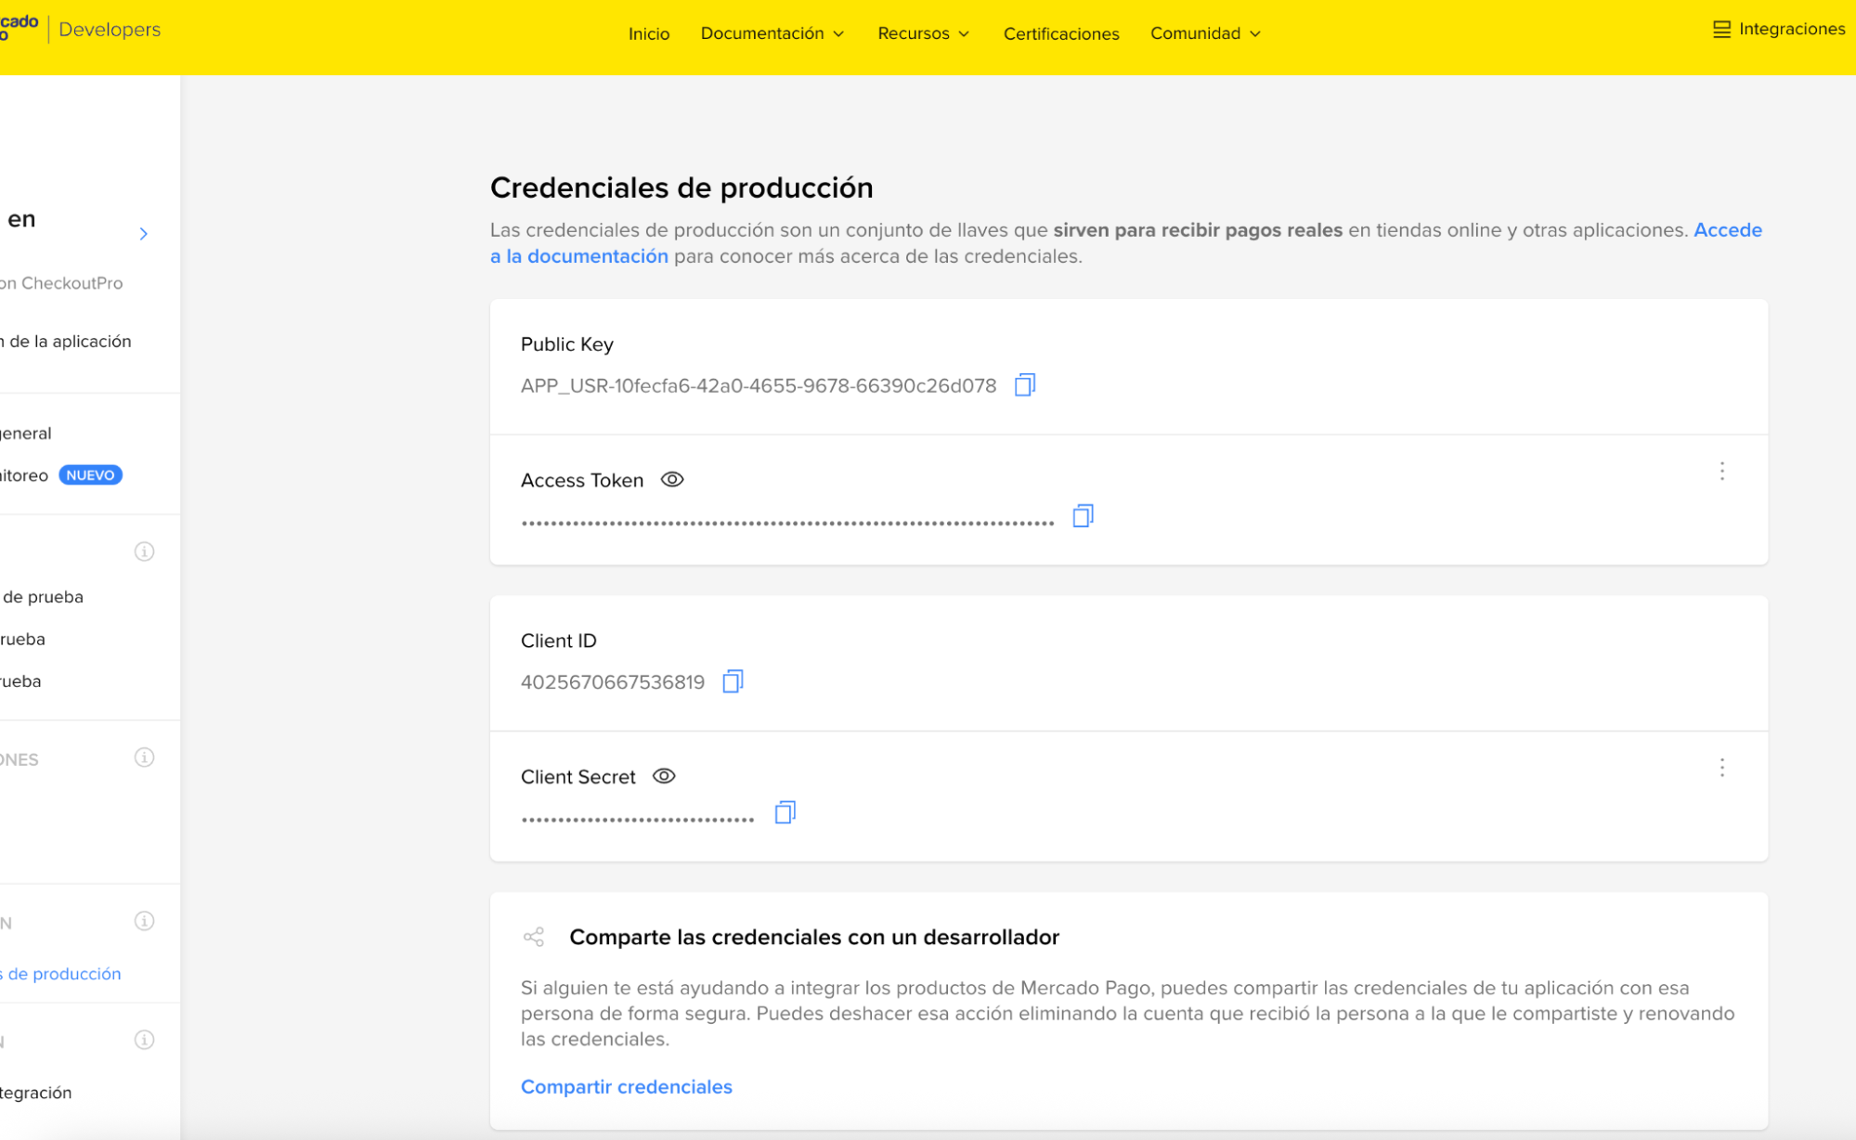Open Client Secret three-dot options menu
Screen dimensions: 1856x1140
tap(1722, 768)
